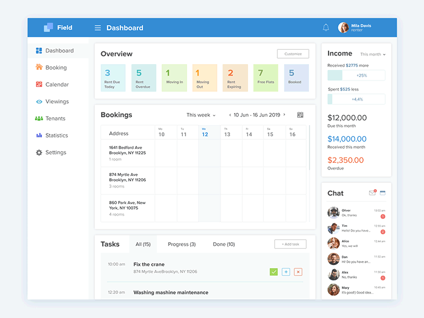Click the Add task button

click(290, 244)
